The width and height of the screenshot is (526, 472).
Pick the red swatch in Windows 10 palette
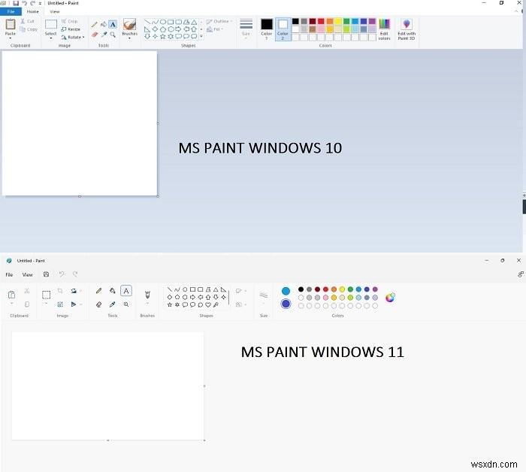click(x=321, y=21)
